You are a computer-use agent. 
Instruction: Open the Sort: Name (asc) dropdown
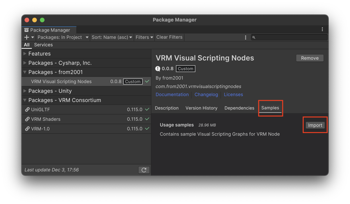[112, 37]
